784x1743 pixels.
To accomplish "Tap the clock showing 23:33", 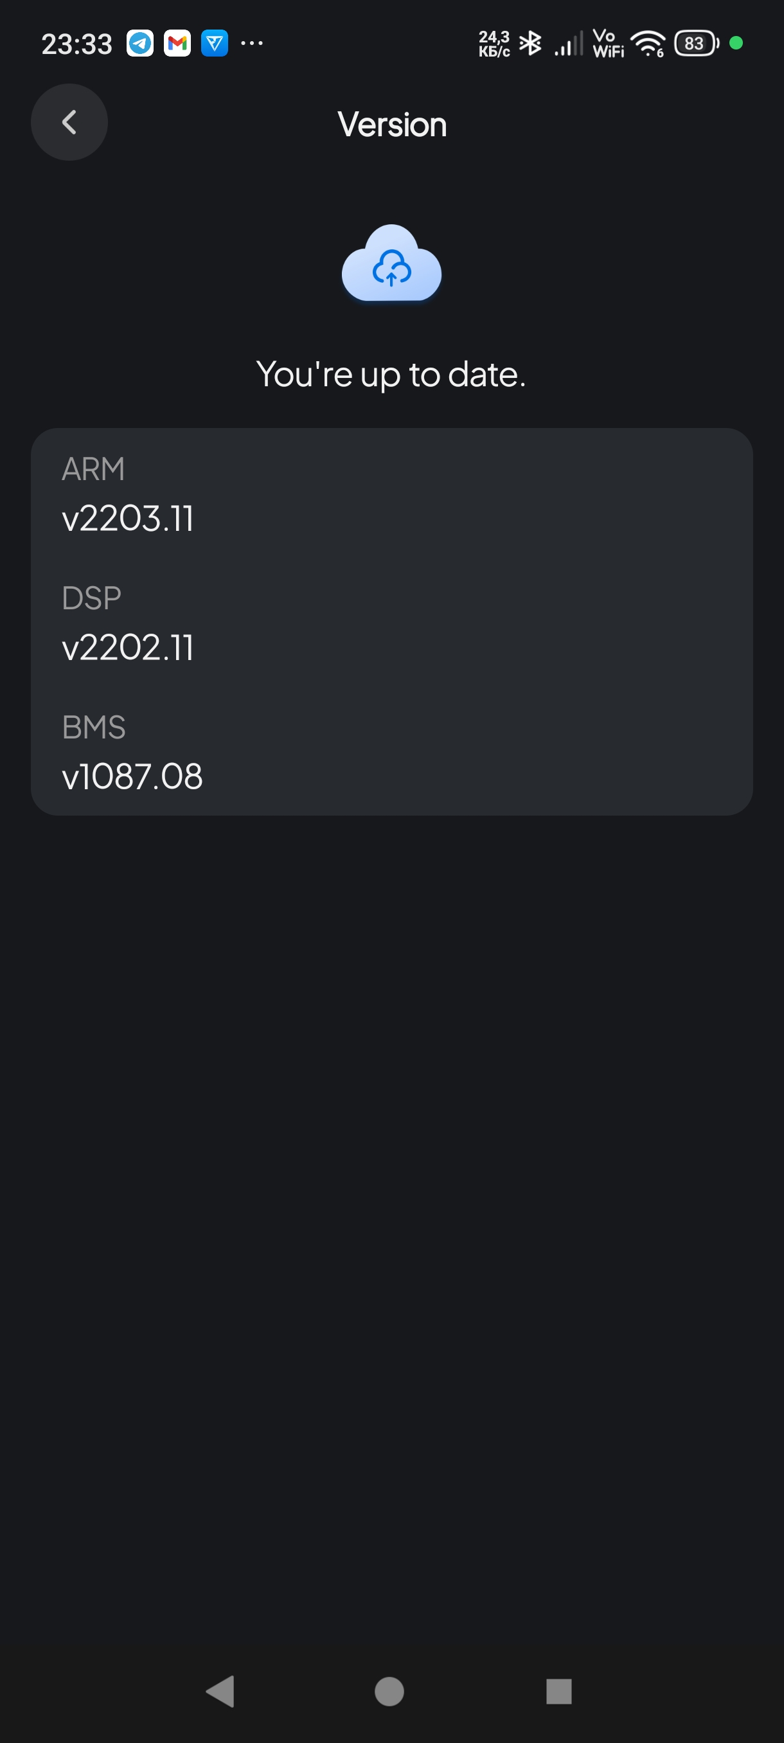I will click(76, 44).
